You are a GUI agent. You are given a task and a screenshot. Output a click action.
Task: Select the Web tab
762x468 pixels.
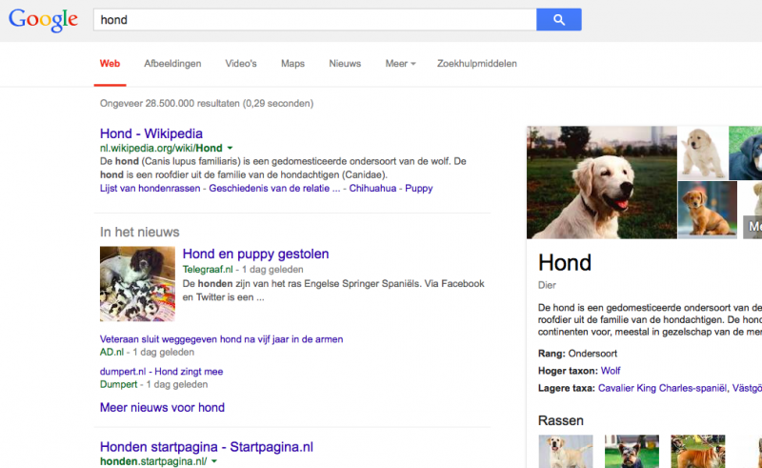(110, 64)
